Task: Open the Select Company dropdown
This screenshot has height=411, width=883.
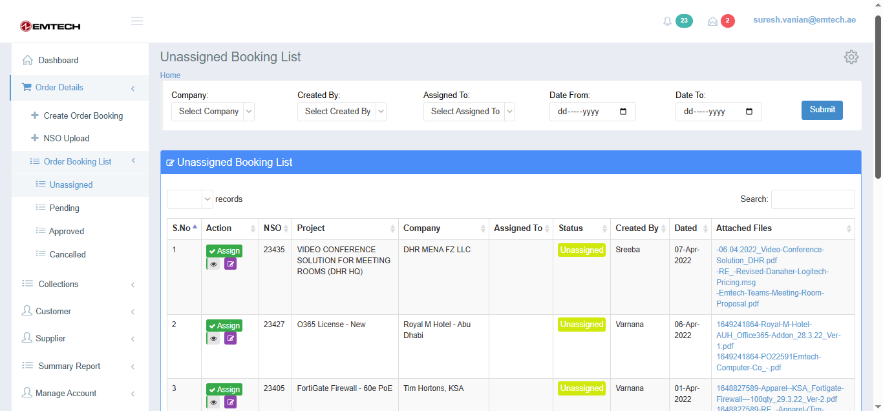Action: [213, 112]
